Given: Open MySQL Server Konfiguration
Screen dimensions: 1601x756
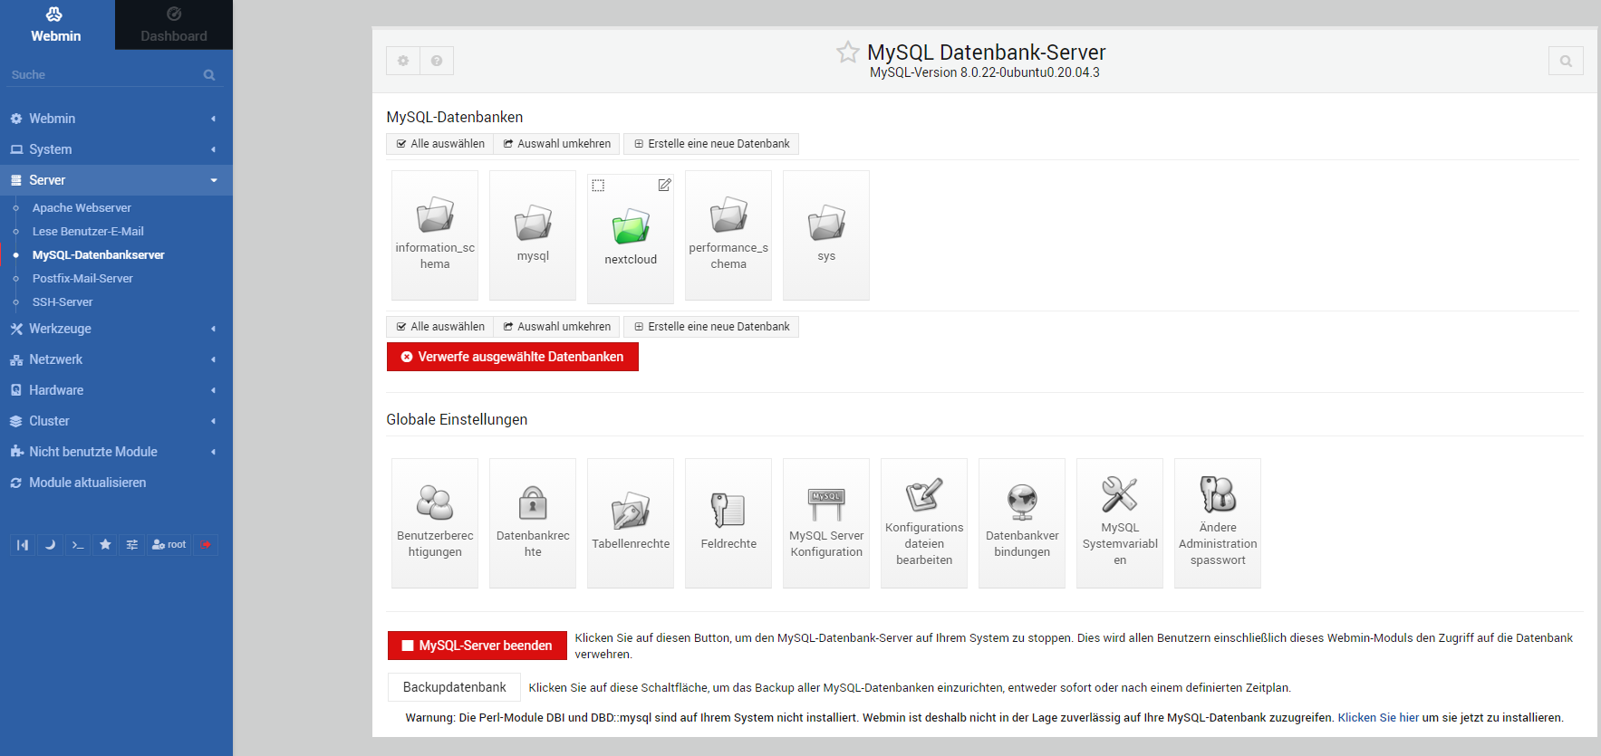Looking at the screenshot, I should tap(826, 523).
